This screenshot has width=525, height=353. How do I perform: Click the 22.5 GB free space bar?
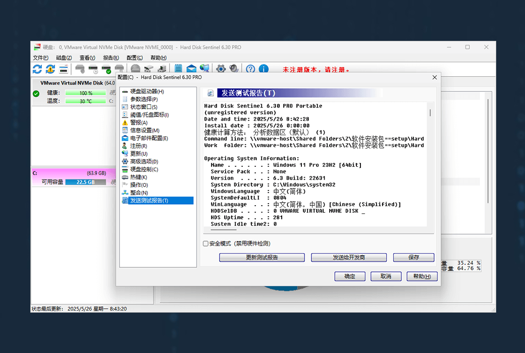[86, 183]
